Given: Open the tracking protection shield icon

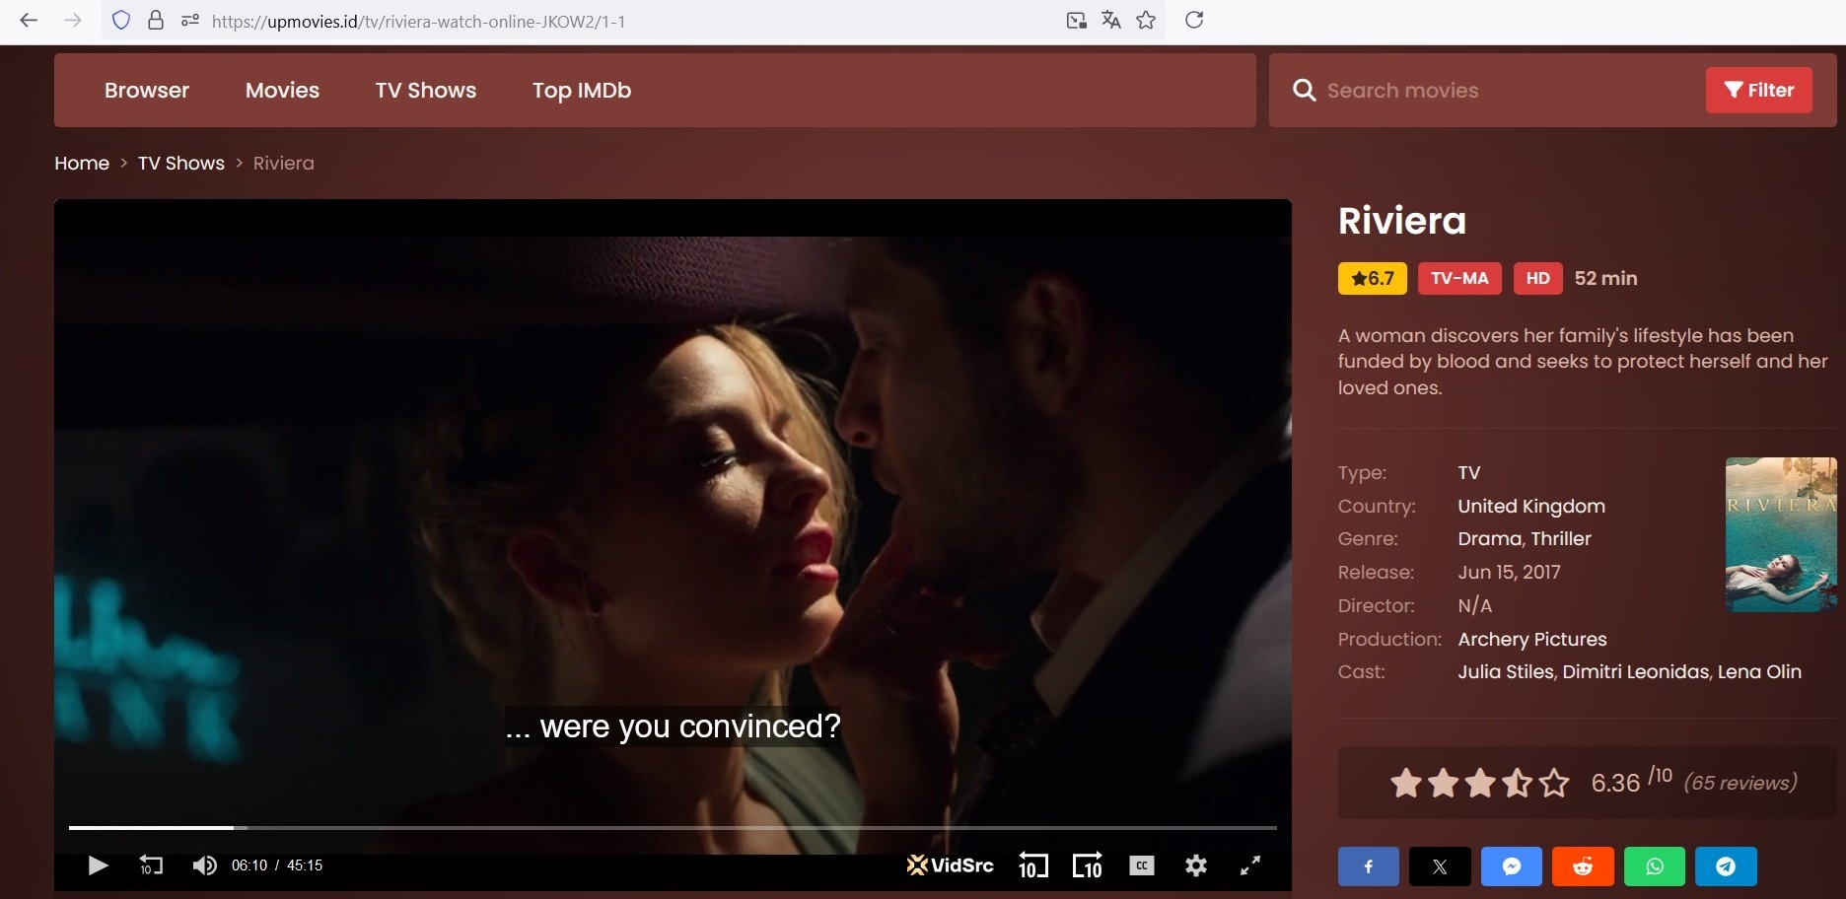Looking at the screenshot, I should click(121, 21).
